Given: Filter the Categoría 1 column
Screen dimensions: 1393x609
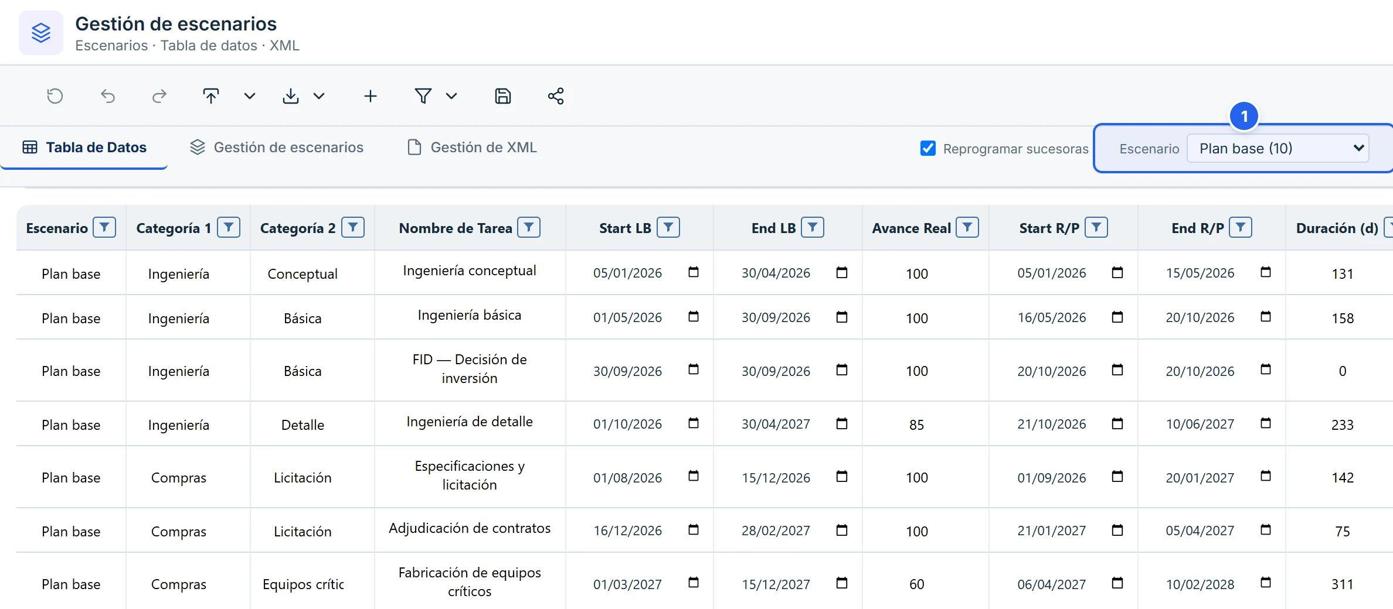Looking at the screenshot, I should pos(229,227).
